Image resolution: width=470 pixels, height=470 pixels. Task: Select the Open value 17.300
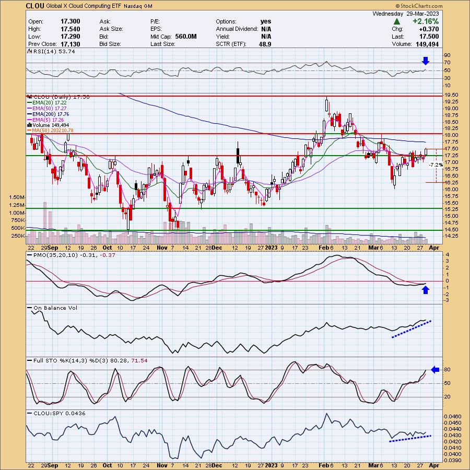[x=70, y=21]
